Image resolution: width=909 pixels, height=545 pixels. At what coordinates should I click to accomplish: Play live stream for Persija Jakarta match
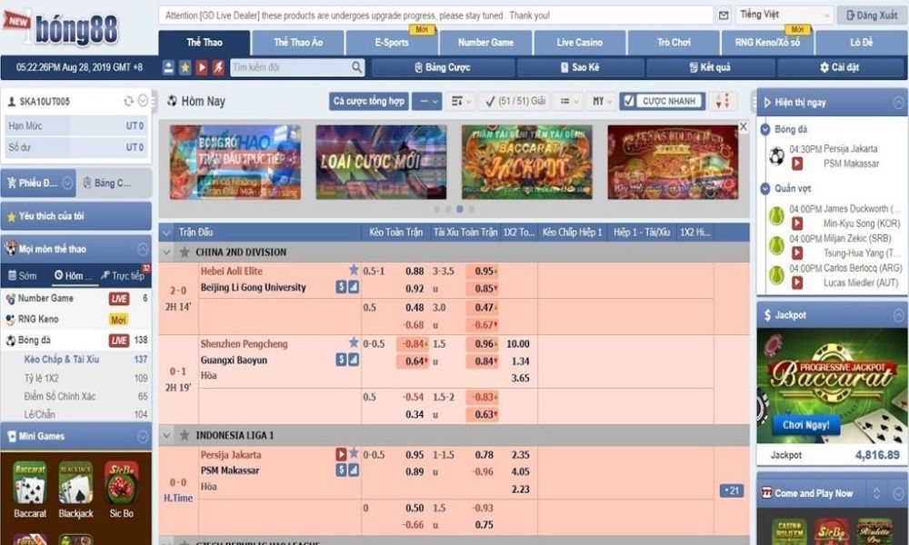click(341, 453)
